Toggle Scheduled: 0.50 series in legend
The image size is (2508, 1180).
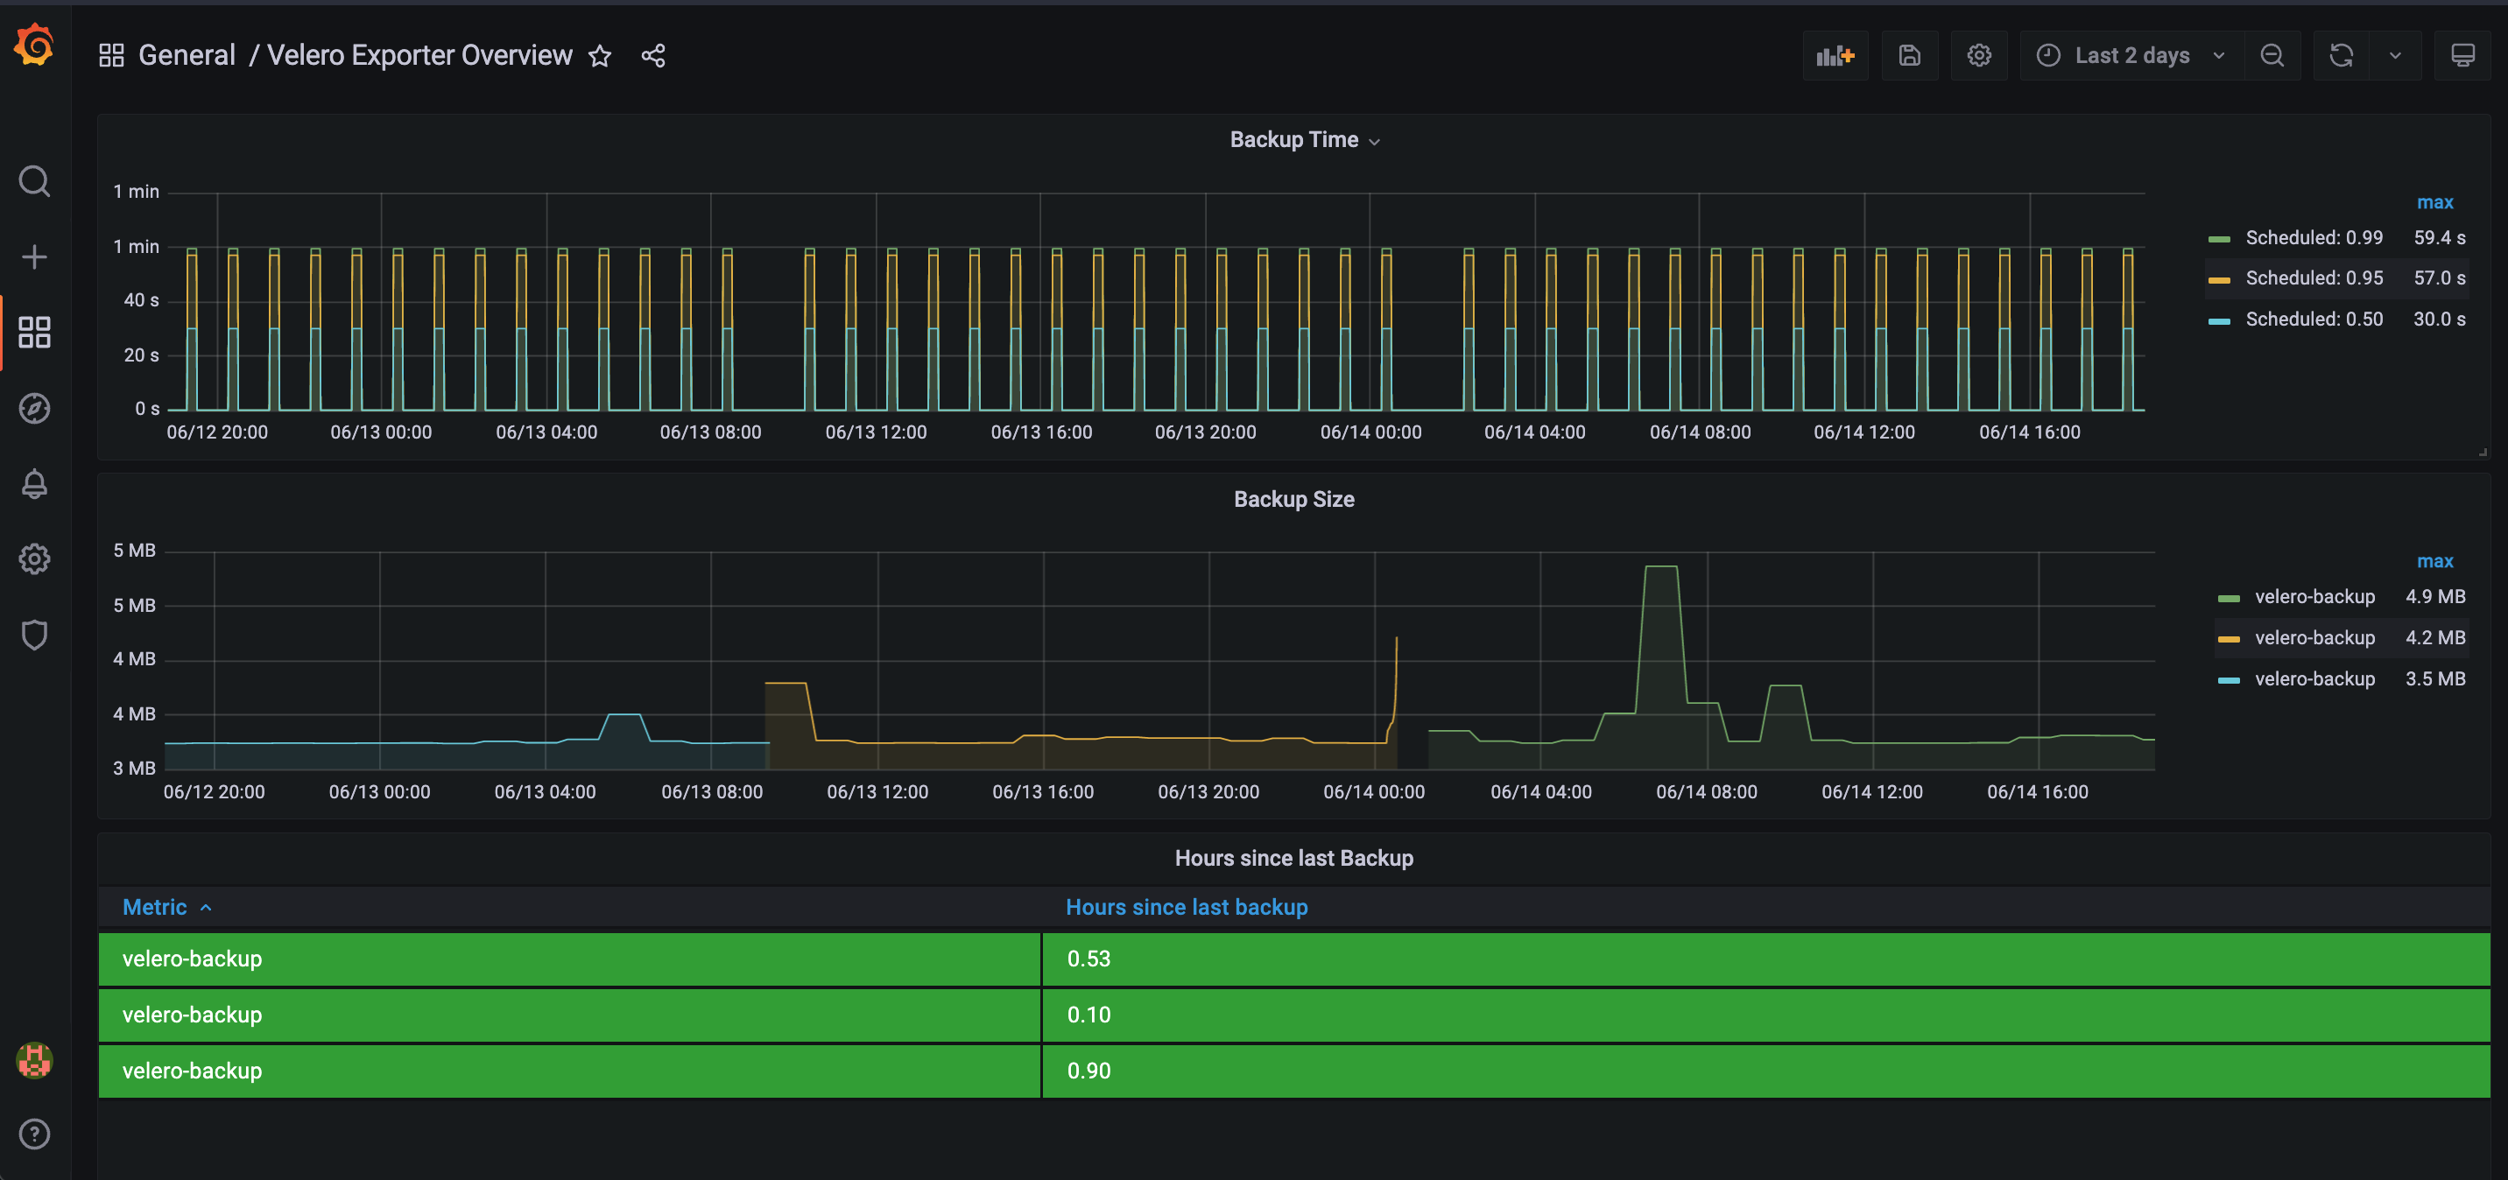2314,320
